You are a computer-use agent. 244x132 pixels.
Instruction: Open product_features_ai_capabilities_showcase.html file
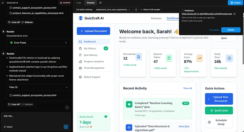37,13
